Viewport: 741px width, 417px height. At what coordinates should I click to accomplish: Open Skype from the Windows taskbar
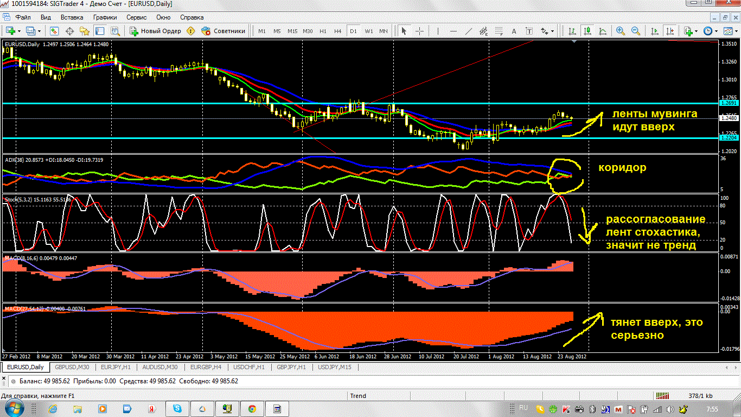[x=177, y=408]
